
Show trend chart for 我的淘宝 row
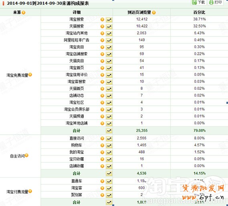(109, 153)
